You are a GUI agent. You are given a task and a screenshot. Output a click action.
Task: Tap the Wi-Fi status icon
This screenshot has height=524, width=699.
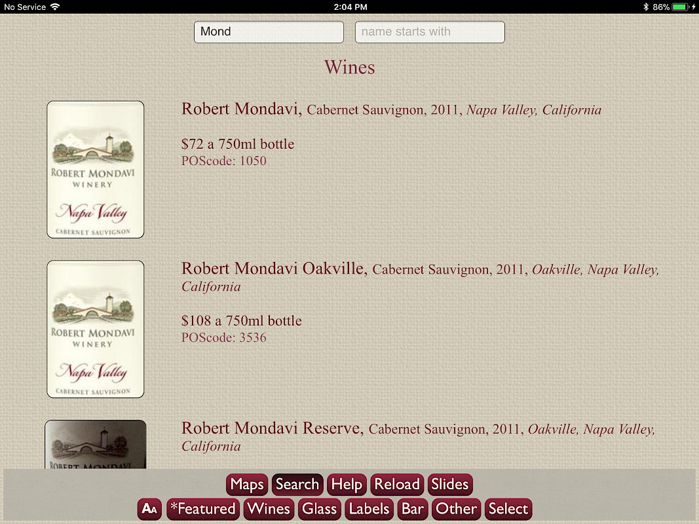[x=55, y=7]
